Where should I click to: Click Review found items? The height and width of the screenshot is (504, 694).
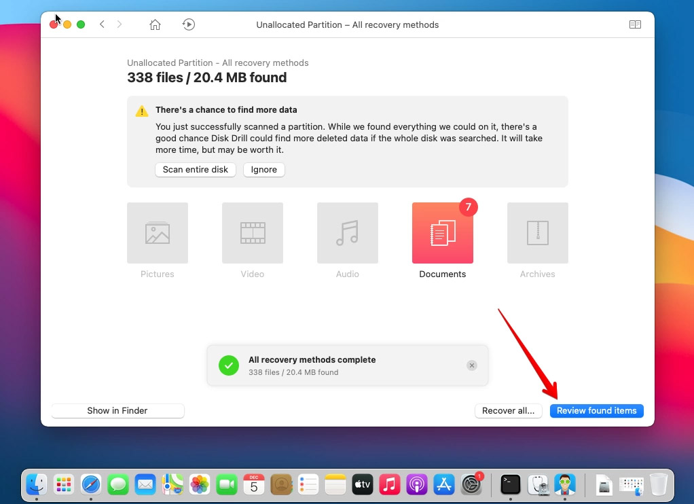pyautogui.click(x=597, y=410)
